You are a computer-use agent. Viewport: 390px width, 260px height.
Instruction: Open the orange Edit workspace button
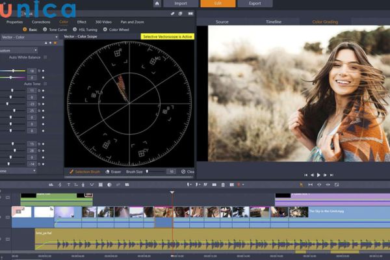[218, 3]
